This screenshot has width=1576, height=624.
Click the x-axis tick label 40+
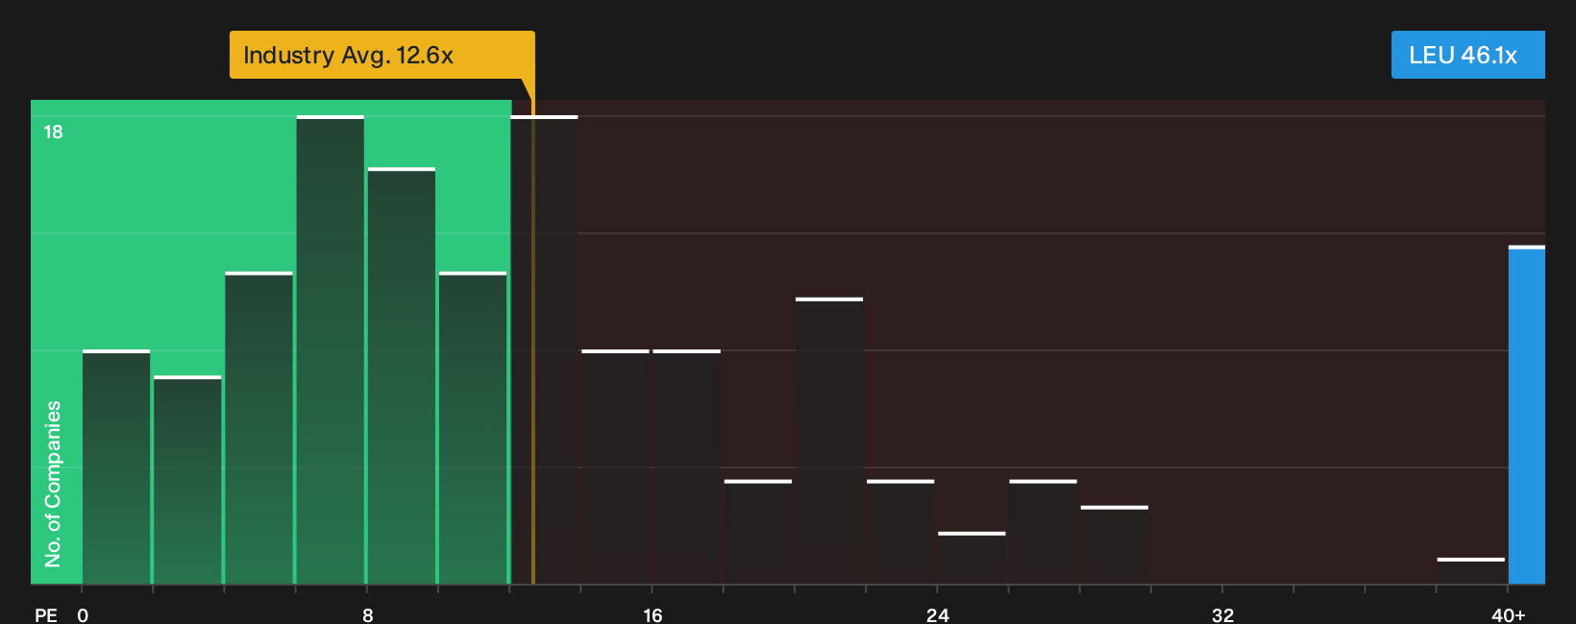coord(1508,615)
